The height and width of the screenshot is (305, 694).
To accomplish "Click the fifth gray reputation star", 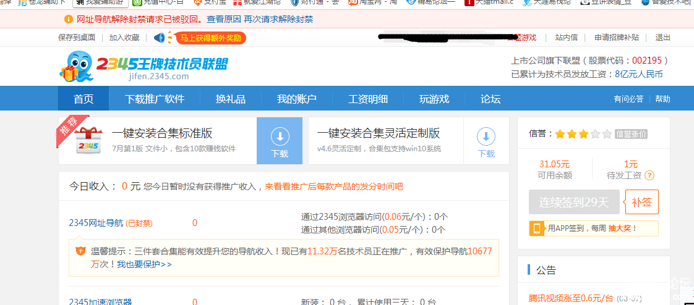I will click(x=607, y=134).
